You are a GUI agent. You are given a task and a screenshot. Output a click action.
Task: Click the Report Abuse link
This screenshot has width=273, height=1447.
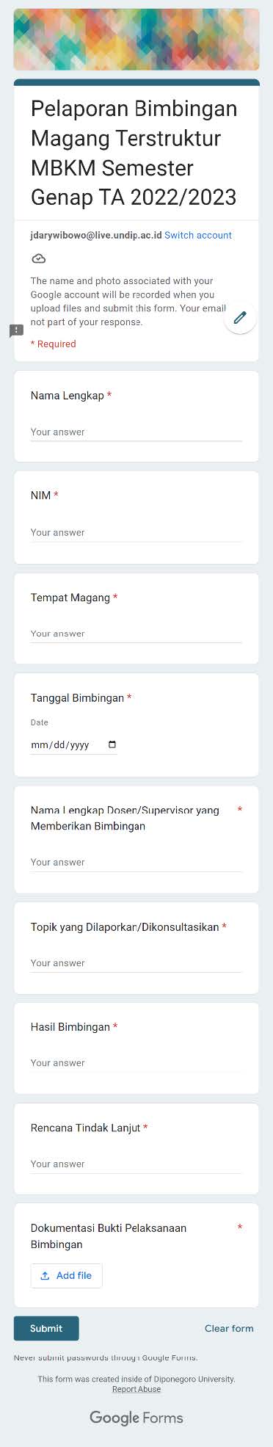pos(136,1389)
